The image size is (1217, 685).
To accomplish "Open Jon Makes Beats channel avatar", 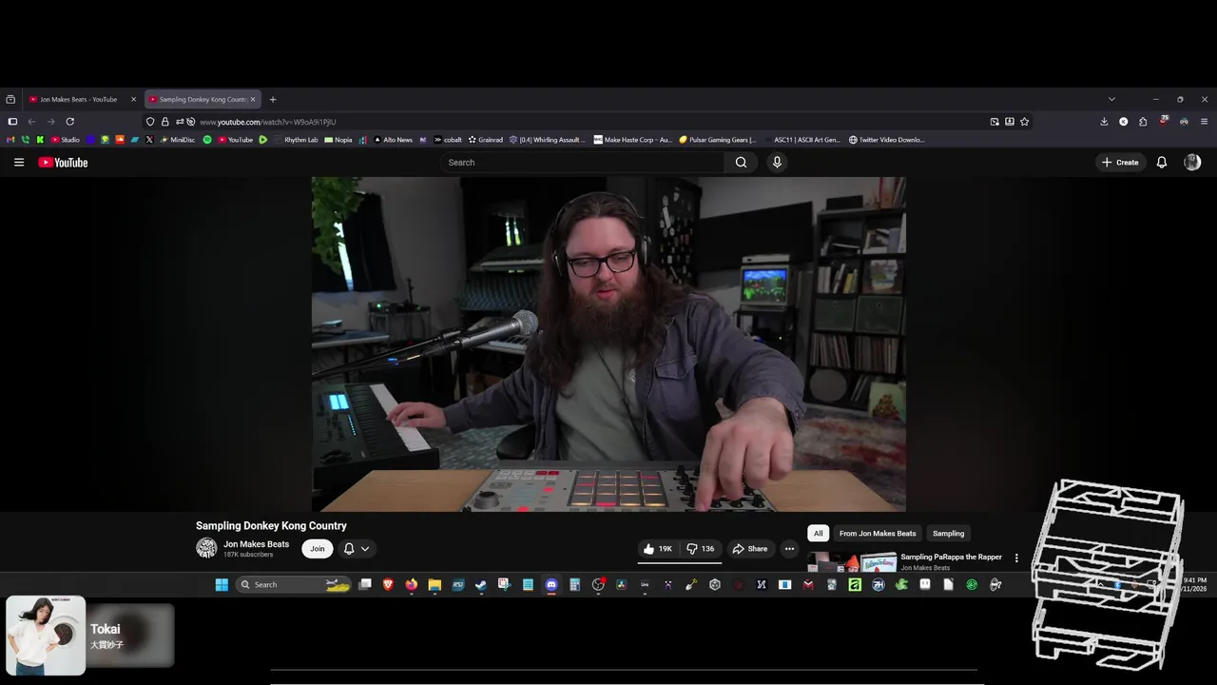I will (206, 548).
